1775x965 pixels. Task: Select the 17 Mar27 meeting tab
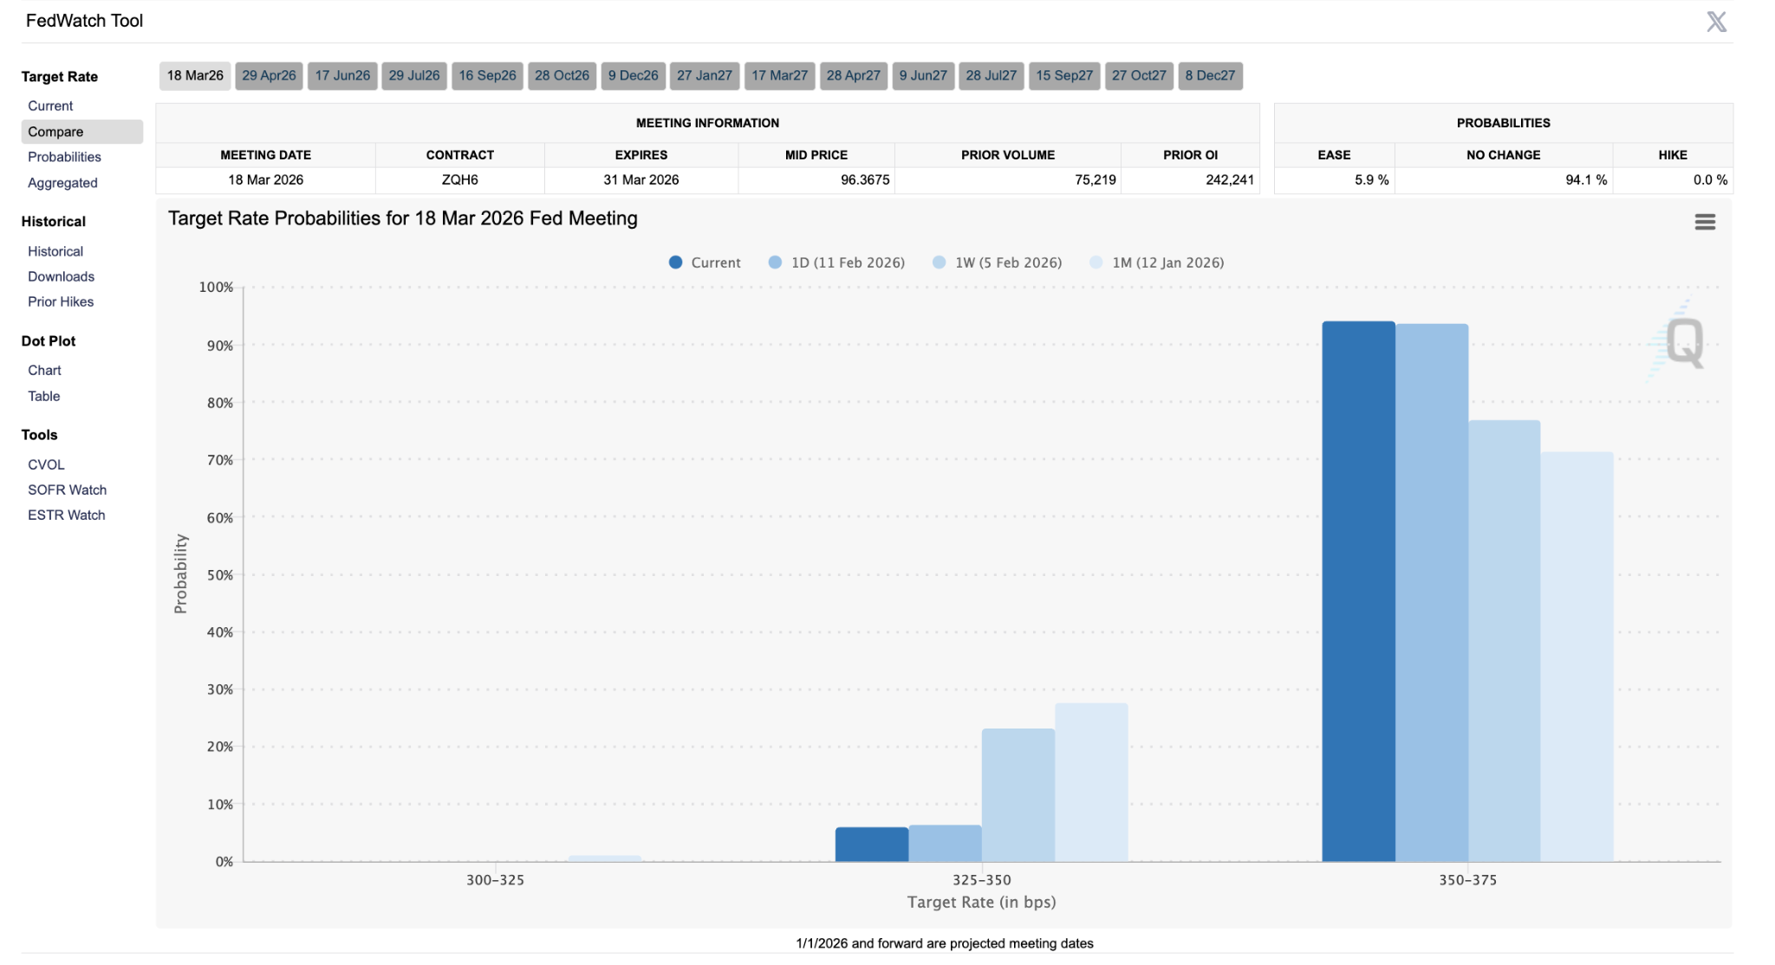click(x=779, y=75)
